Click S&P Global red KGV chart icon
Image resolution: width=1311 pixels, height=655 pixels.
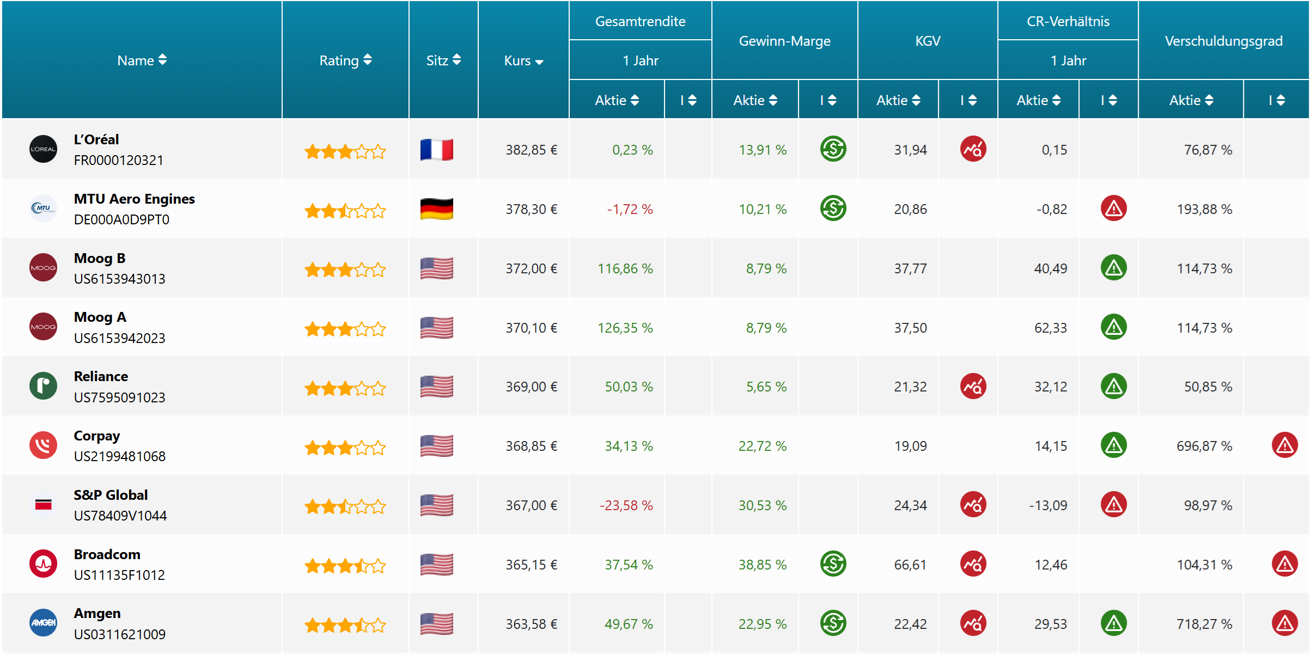click(x=973, y=505)
